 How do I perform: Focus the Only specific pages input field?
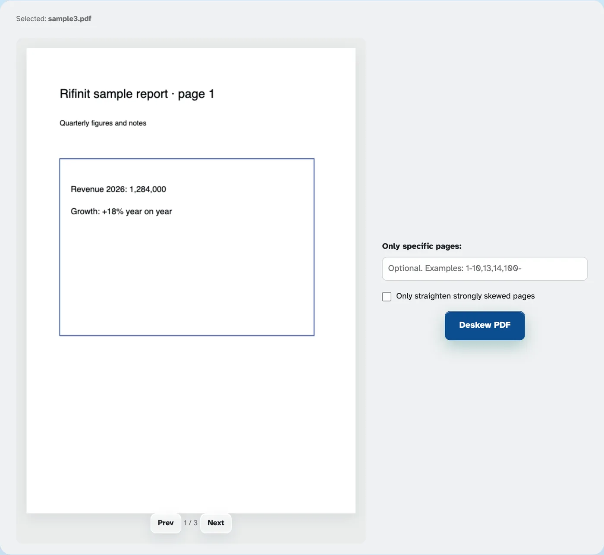pos(484,269)
